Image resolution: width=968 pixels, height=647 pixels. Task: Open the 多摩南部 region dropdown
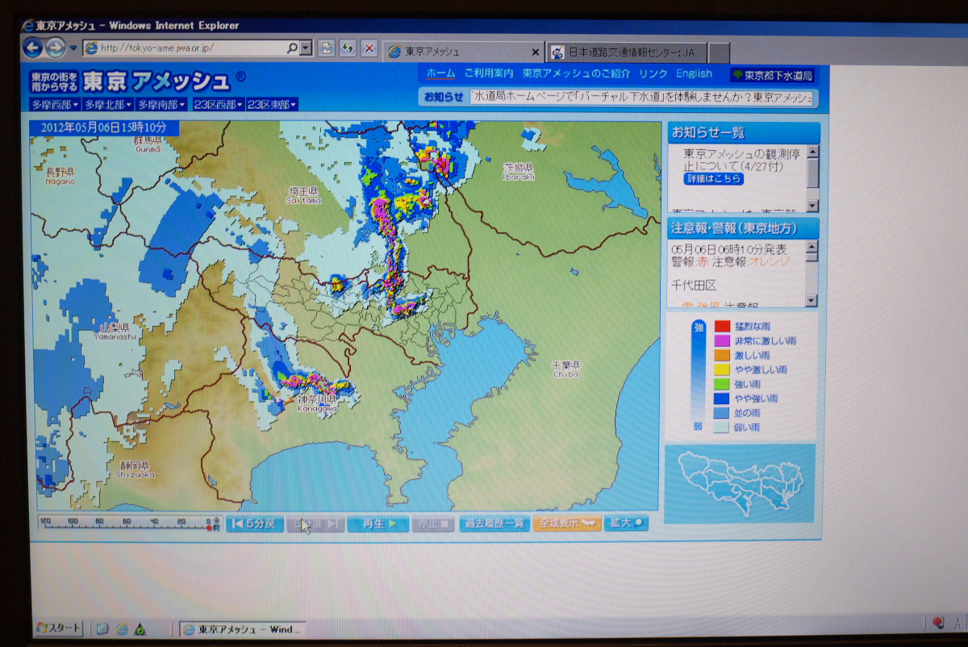161,104
